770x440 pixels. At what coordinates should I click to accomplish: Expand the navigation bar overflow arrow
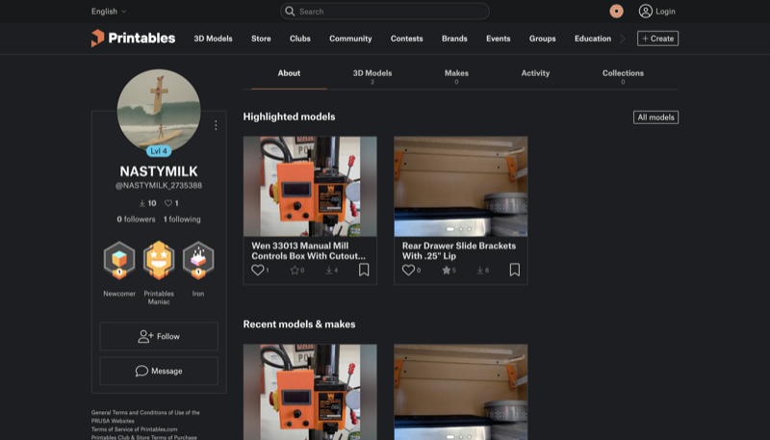[x=623, y=39]
